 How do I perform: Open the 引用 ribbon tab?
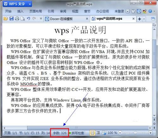click(x=51, y=11)
